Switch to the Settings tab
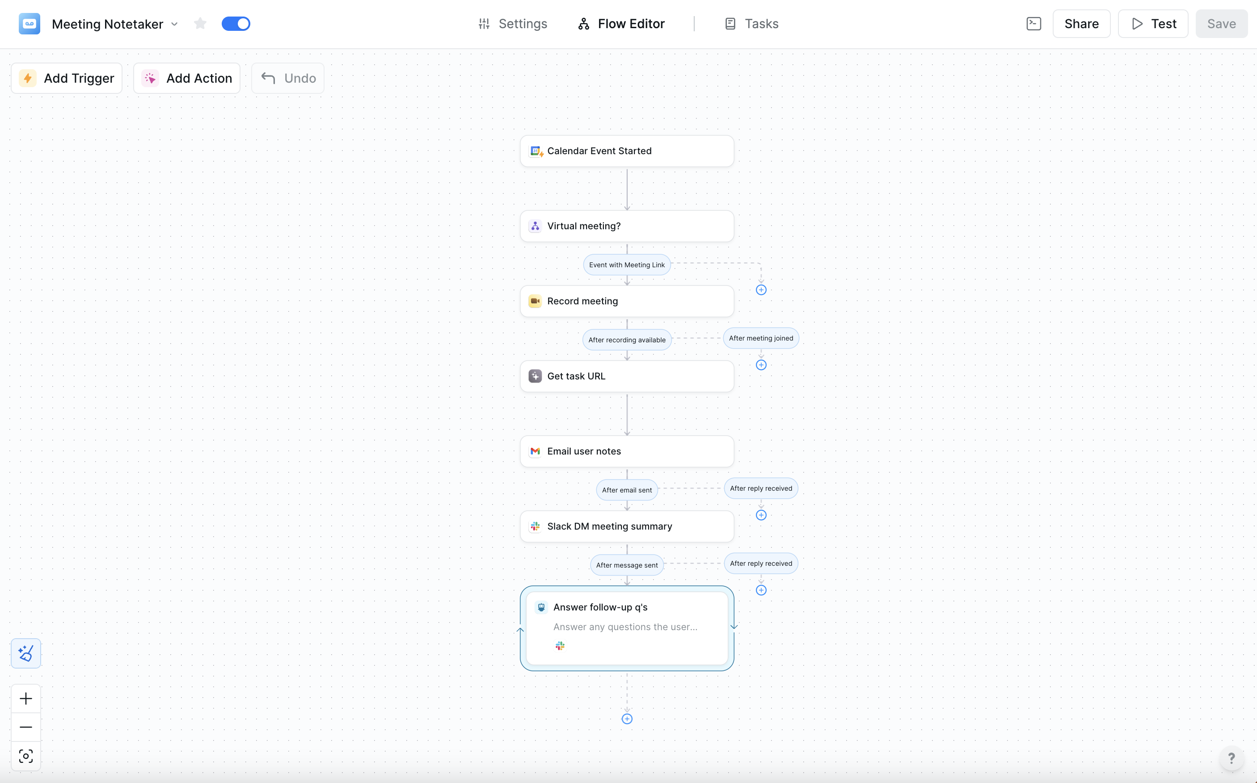 tap(512, 23)
